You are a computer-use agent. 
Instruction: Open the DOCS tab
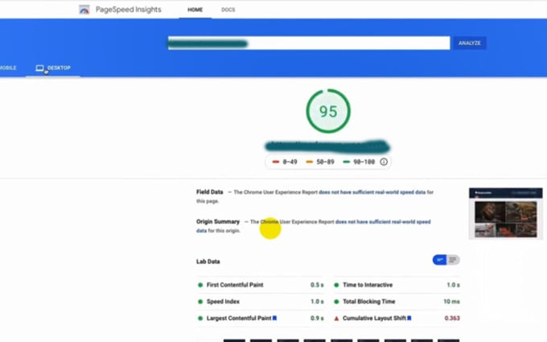pyautogui.click(x=228, y=10)
